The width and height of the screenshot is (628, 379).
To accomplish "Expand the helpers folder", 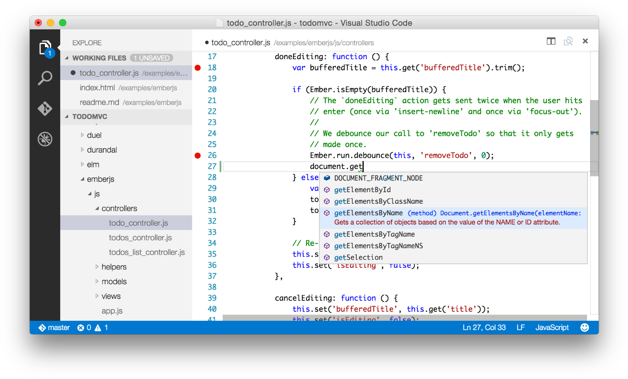I will [97, 267].
